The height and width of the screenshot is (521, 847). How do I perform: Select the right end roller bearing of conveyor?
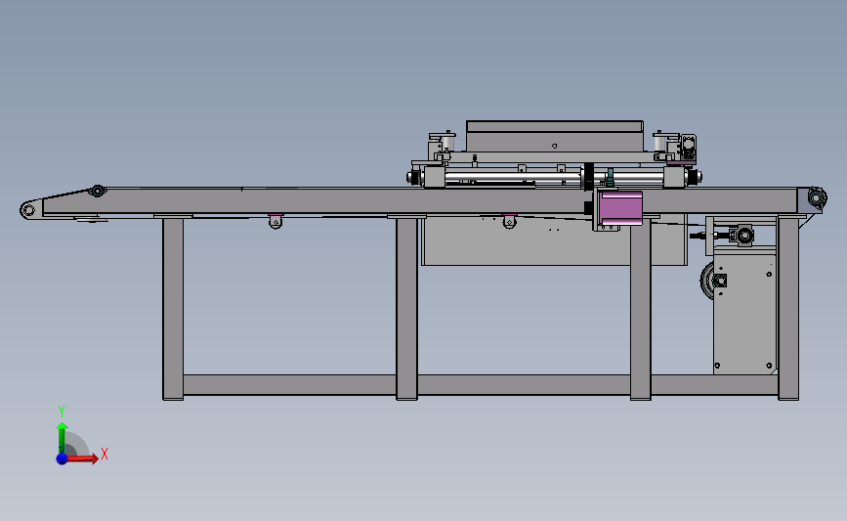tap(816, 197)
